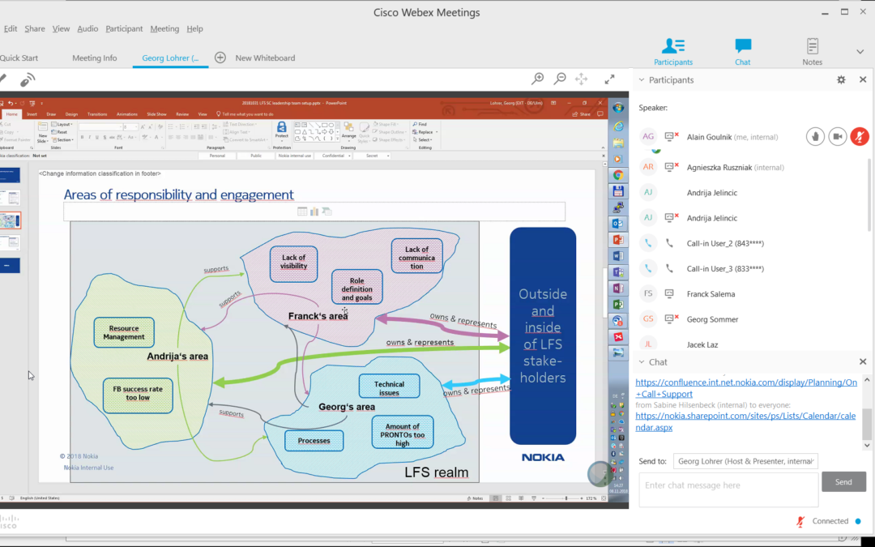Open Confidential classification dropdown
This screenshot has height=547, width=875.
(x=335, y=156)
